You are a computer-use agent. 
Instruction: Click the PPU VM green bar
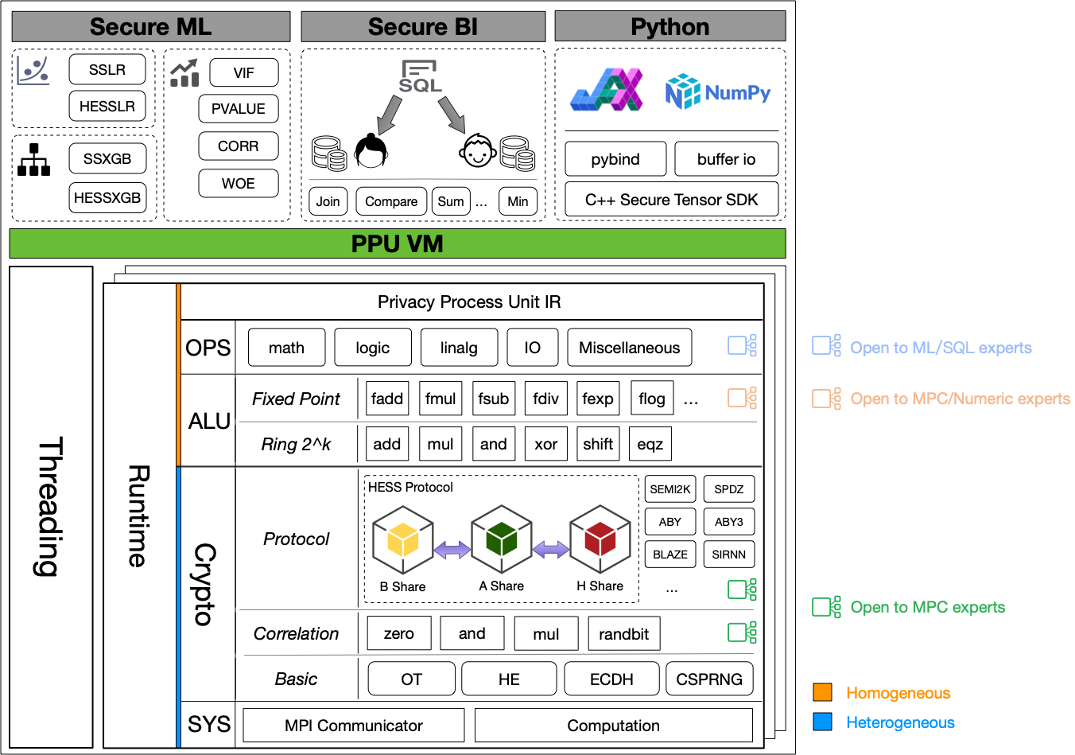[398, 244]
